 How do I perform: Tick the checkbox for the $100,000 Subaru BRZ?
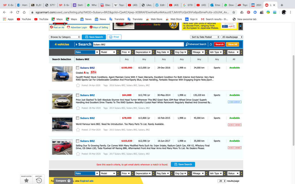pos(77,68)
